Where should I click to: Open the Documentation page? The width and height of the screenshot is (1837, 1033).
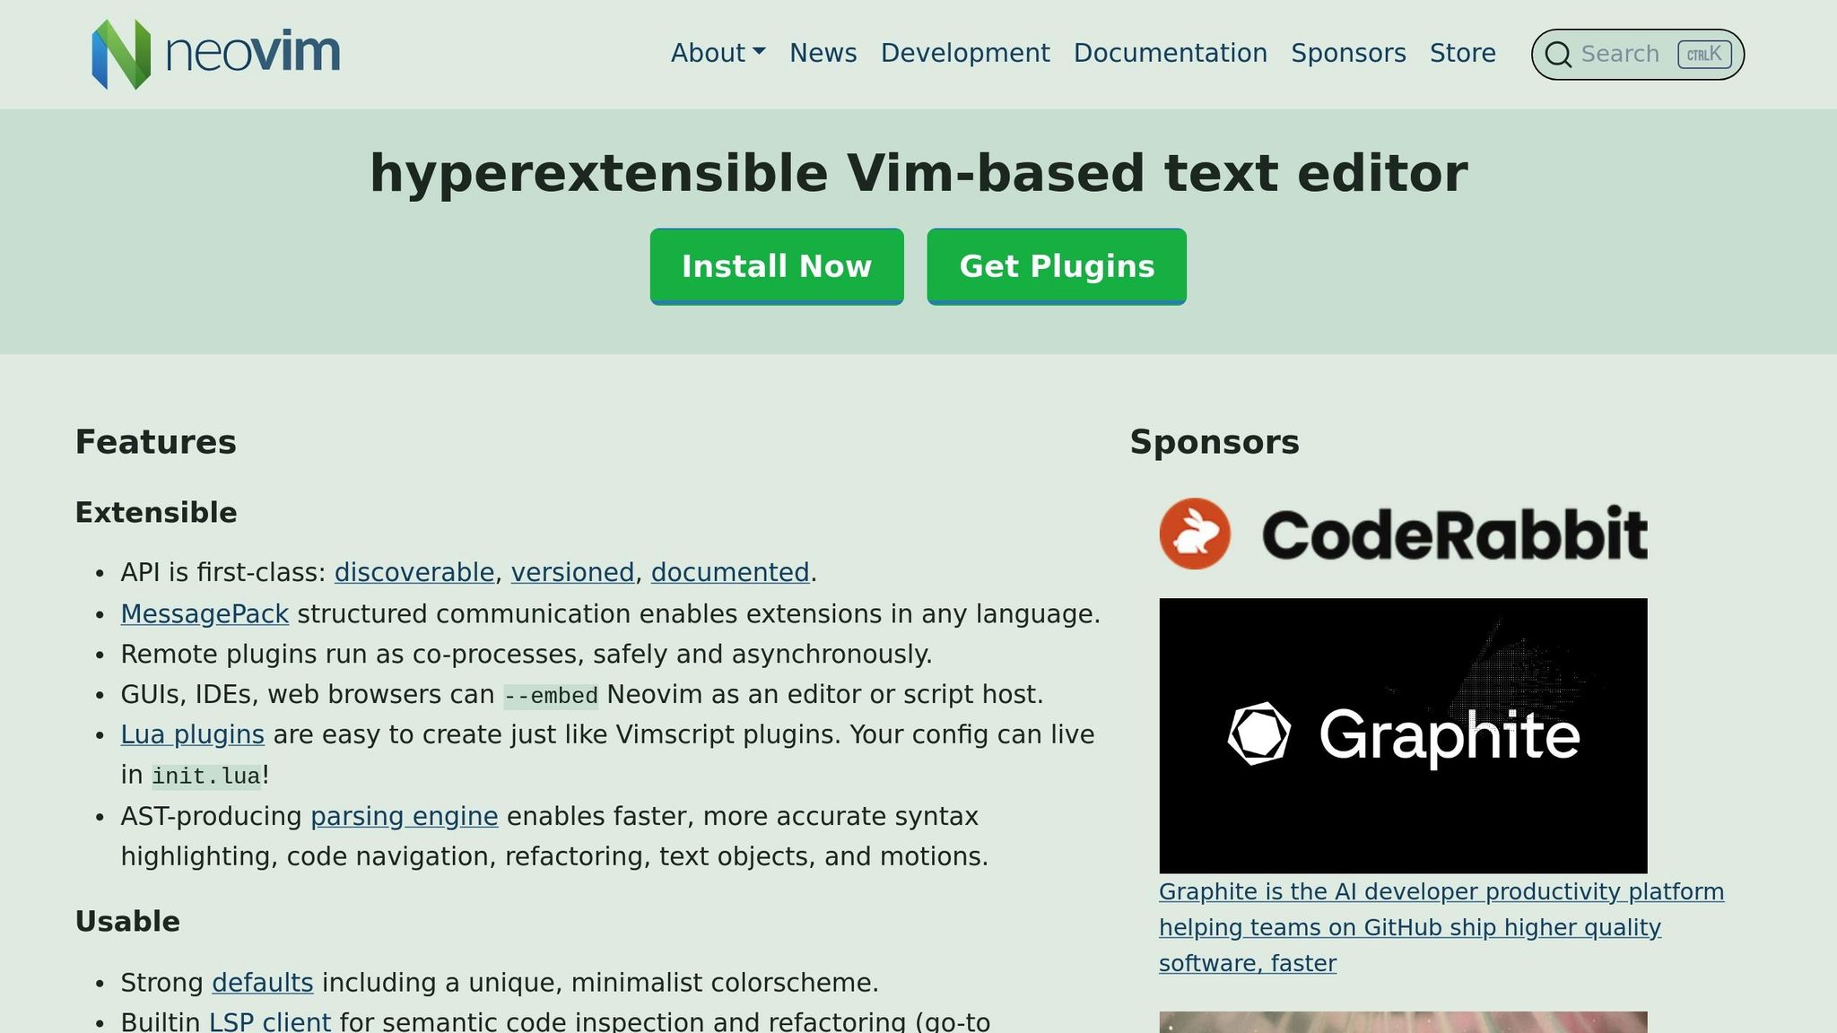point(1171,53)
